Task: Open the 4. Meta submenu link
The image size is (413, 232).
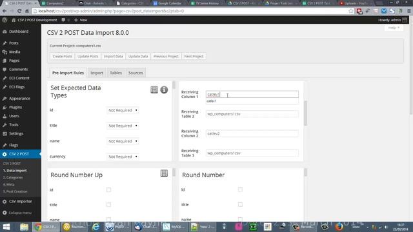Action: pos(8,184)
